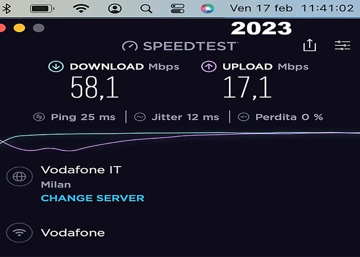
Task: Open the Speedtest settings sliders icon
Action: coord(343,45)
